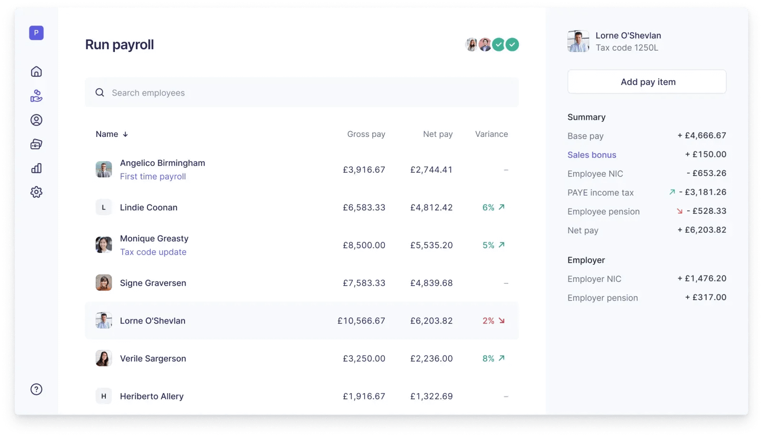Click Angelico Birmingham's profile photo

103,169
